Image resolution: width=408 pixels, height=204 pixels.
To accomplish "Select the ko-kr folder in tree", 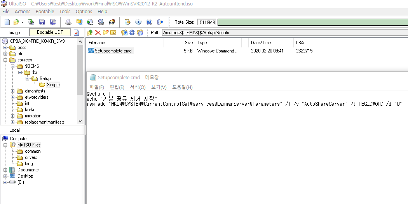I will pos(30,110).
